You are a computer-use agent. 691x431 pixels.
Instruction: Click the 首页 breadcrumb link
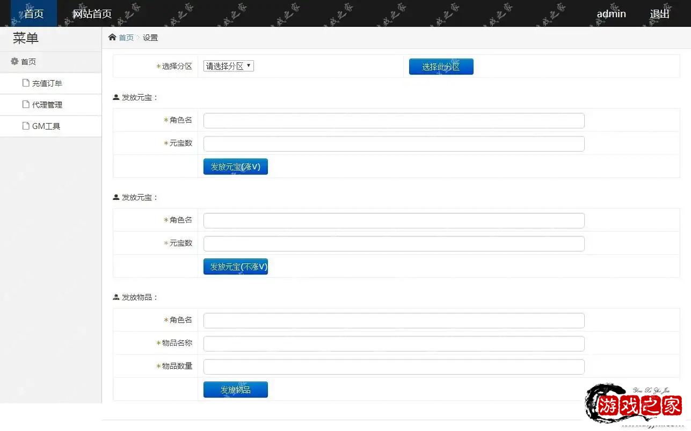tap(126, 38)
